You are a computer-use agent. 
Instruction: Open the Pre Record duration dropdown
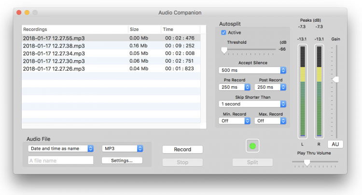click(235, 87)
